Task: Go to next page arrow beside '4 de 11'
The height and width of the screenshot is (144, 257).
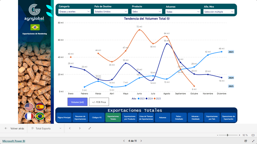Action: tap(141, 141)
